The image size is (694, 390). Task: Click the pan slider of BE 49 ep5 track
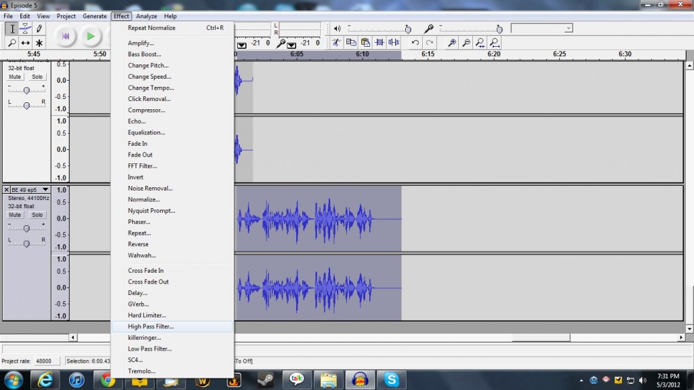(26, 243)
